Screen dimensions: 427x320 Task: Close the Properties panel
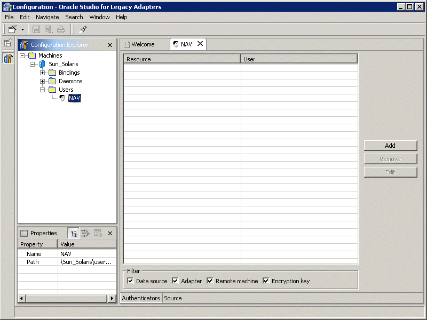(x=110, y=234)
